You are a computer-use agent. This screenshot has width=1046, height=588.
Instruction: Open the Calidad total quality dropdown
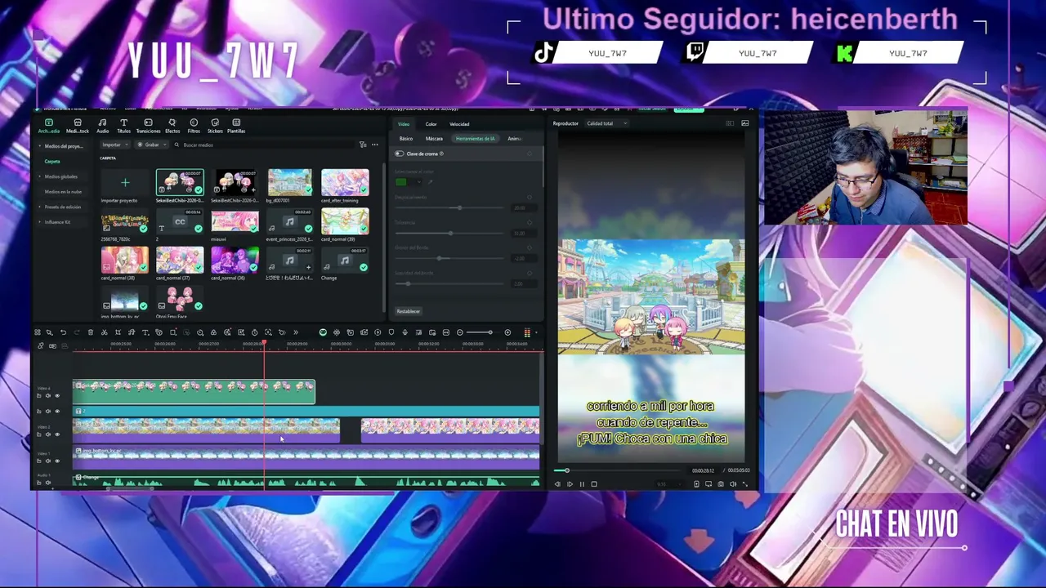tap(606, 123)
